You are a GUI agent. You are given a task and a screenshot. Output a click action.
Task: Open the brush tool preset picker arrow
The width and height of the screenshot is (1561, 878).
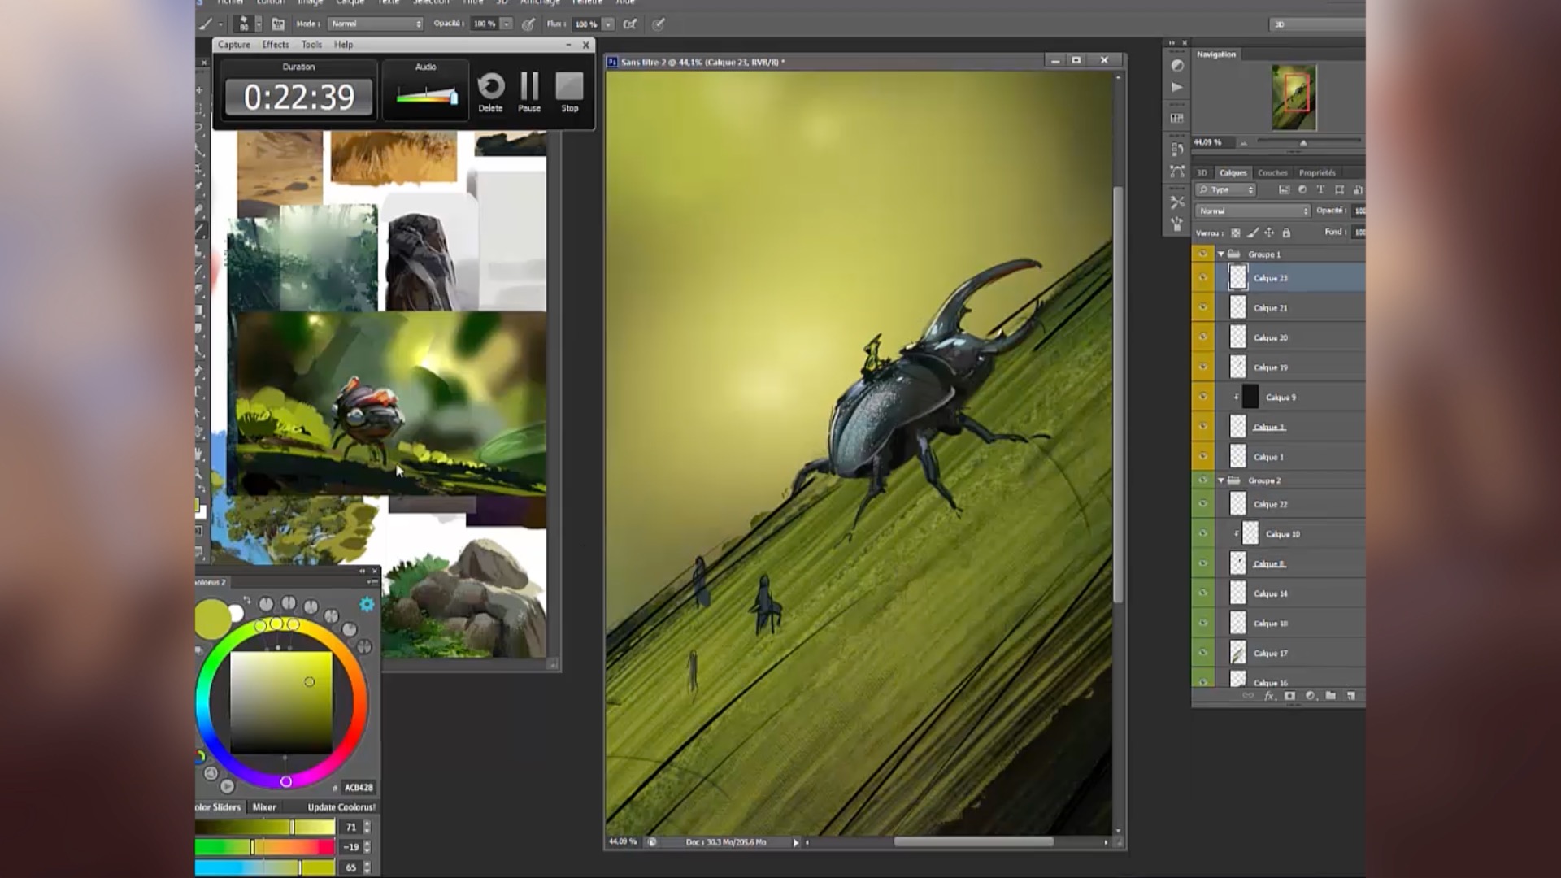[x=220, y=24]
